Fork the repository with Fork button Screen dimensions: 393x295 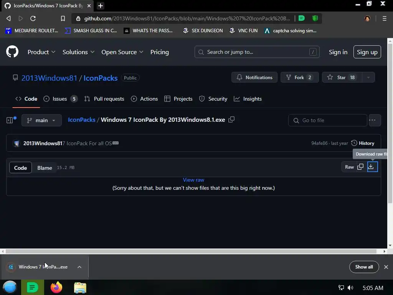pos(299,77)
